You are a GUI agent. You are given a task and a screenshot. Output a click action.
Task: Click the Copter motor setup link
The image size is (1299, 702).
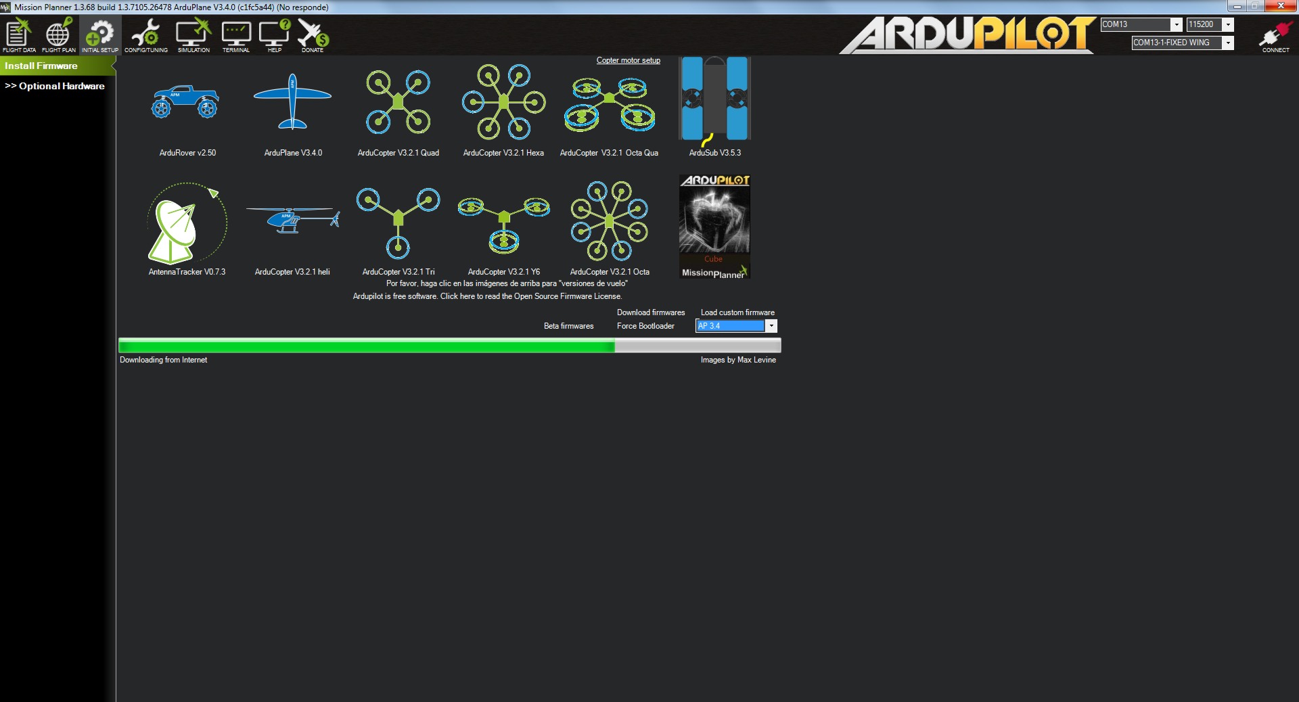pos(628,60)
